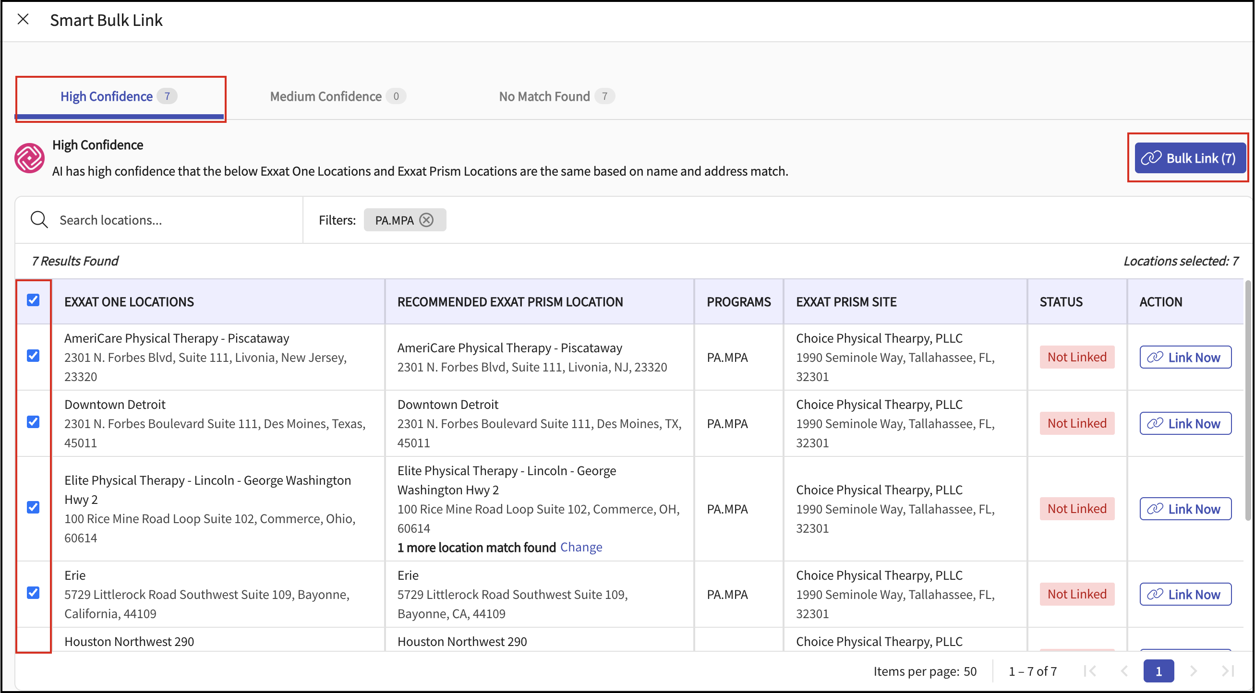Viewport: 1255px width, 693px height.
Task: Uncheck the Downtown Detroit row checkbox
Action: pyautogui.click(x=33, y=422)
